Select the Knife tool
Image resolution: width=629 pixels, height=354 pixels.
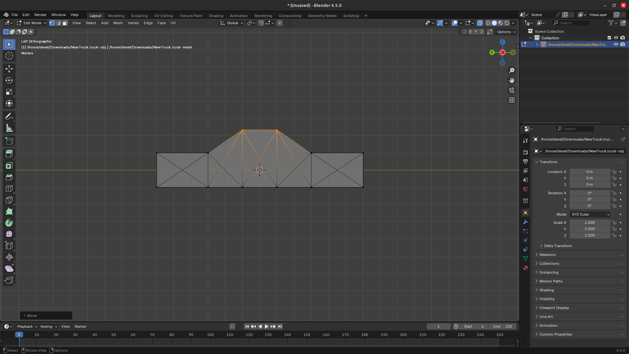tap(9, 200)
